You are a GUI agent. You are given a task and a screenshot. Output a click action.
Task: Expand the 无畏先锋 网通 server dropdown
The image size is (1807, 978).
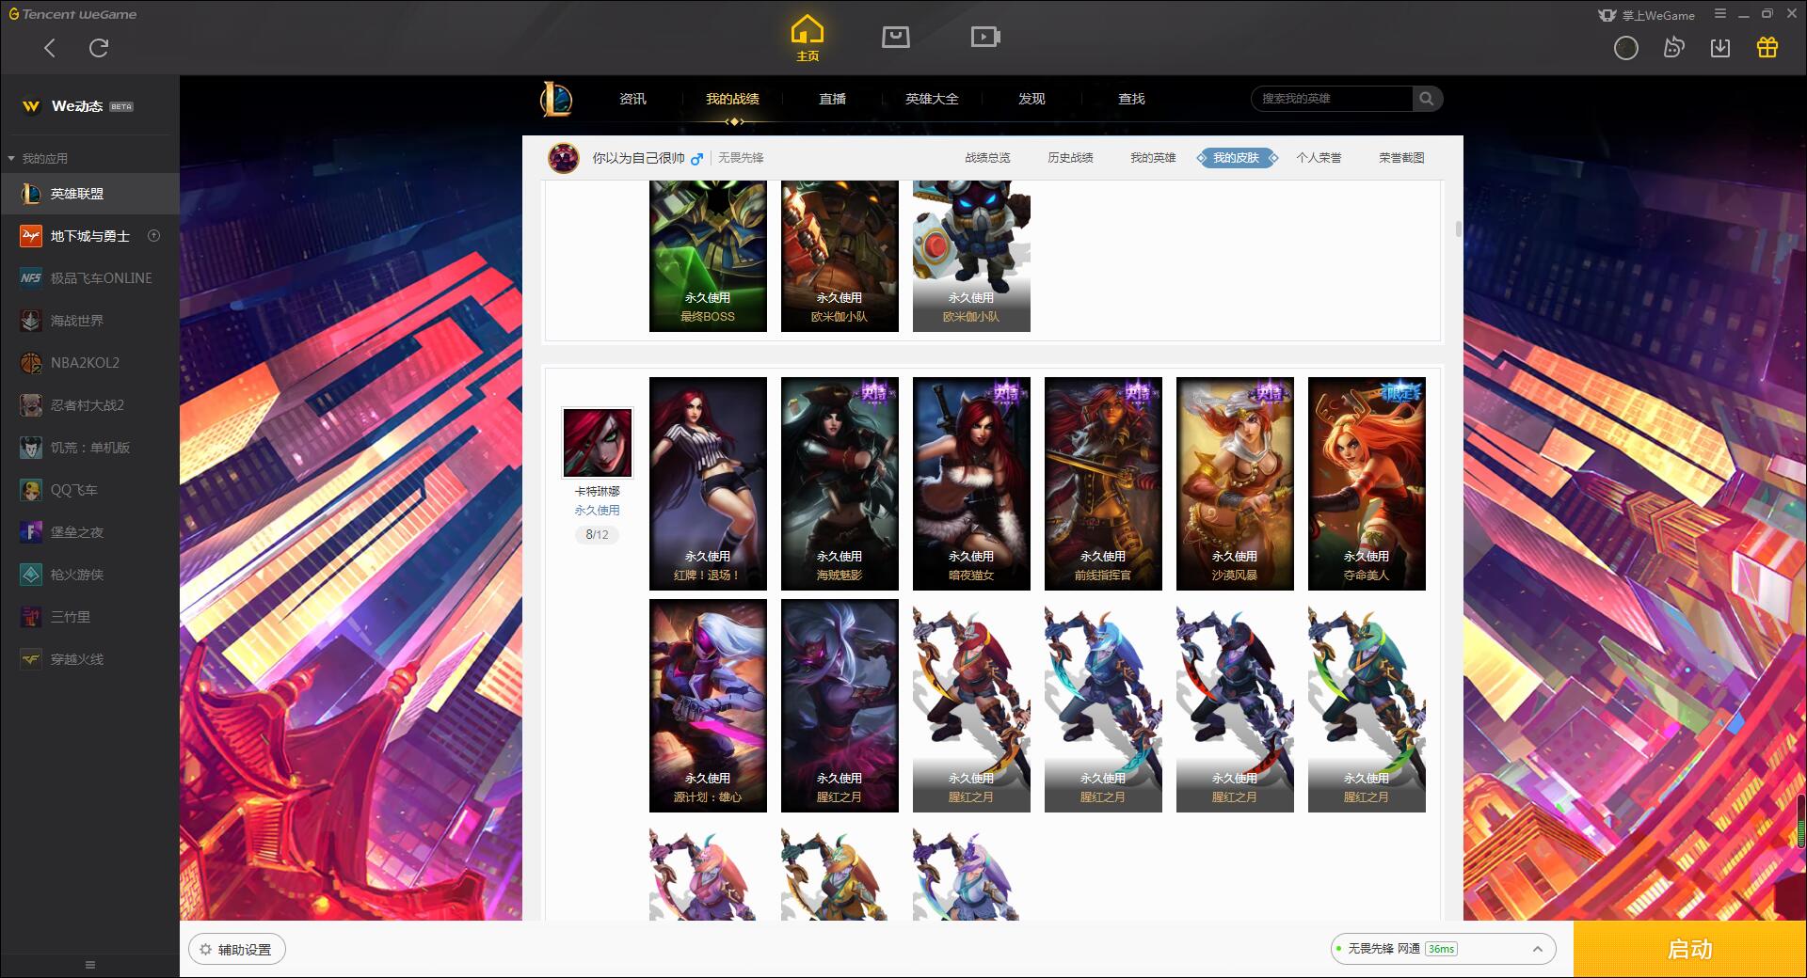1443,949
